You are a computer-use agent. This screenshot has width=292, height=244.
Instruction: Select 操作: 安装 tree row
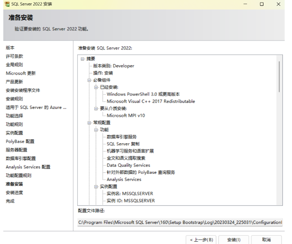click(x=103, y=73)
